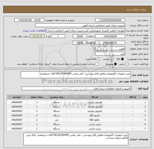Click the response deadline time 18:00 field
The width and height of the screenshot is (154, 149).
(80, 36)
